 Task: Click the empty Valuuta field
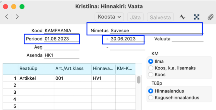[x=187, y=39]
